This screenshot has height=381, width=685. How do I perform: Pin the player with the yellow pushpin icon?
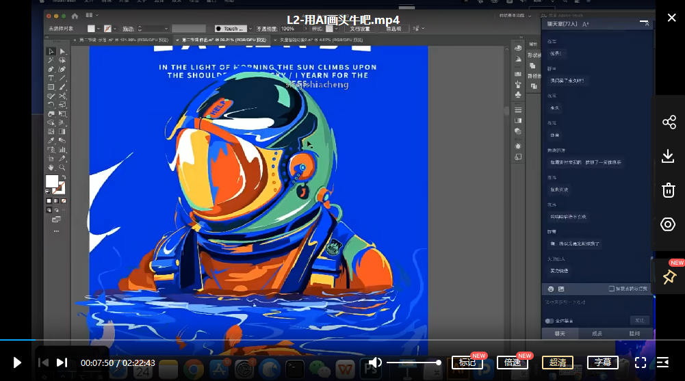click(669, 277)
